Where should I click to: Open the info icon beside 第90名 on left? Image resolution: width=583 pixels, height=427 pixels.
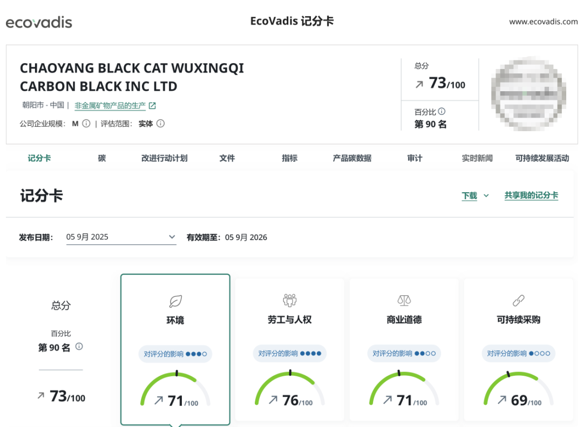click(x=79, y=347)
